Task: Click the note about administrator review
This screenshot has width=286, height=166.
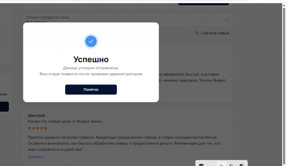Action: pyautogui.click(x=91, y=74)
